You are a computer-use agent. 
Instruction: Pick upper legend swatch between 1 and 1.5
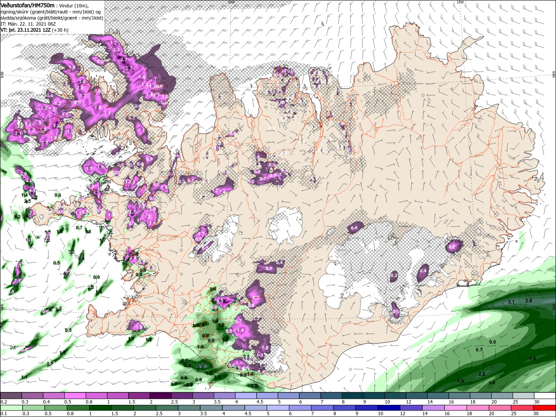click(x=117, y=396)
